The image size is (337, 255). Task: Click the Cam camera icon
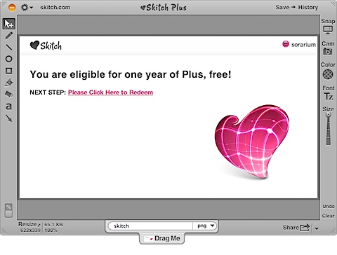click(328, 51)
